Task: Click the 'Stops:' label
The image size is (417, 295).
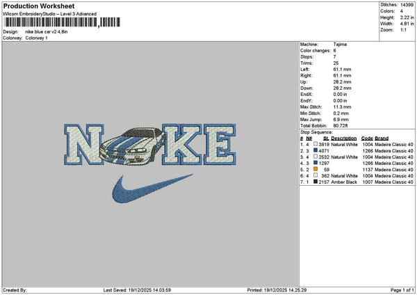Action: click(307, 57)
